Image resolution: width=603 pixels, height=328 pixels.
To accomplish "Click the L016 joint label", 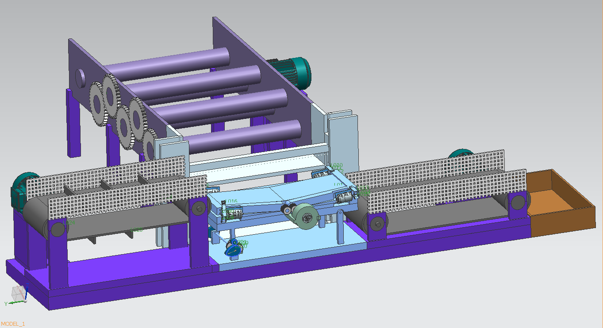I will pyautogui.click(x=232, y=202).
